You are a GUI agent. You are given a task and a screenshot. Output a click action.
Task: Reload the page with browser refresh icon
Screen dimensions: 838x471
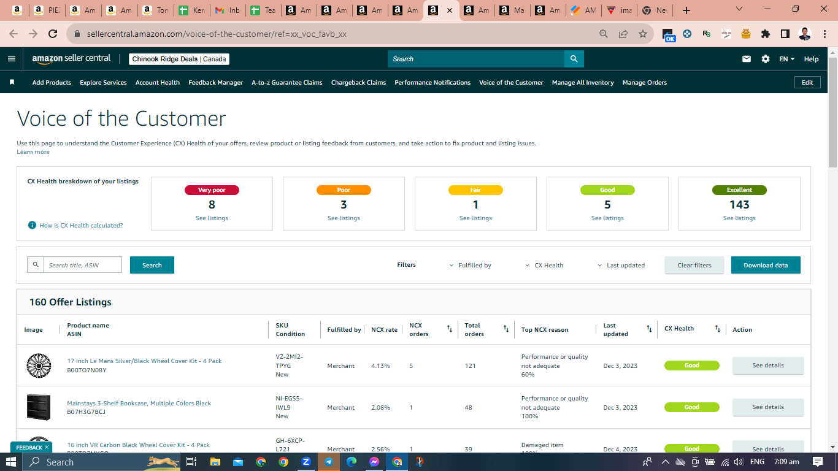[53, 34]
